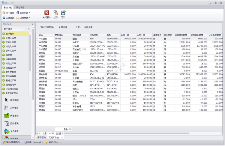Open the 过滤 filter tool
This screenshot has width=225, height=146.
click(x=55, y=13)
